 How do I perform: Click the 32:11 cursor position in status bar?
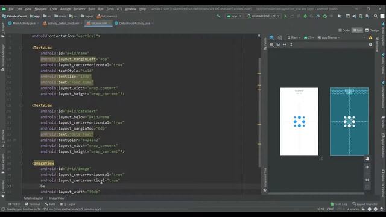tap(320, 209)
